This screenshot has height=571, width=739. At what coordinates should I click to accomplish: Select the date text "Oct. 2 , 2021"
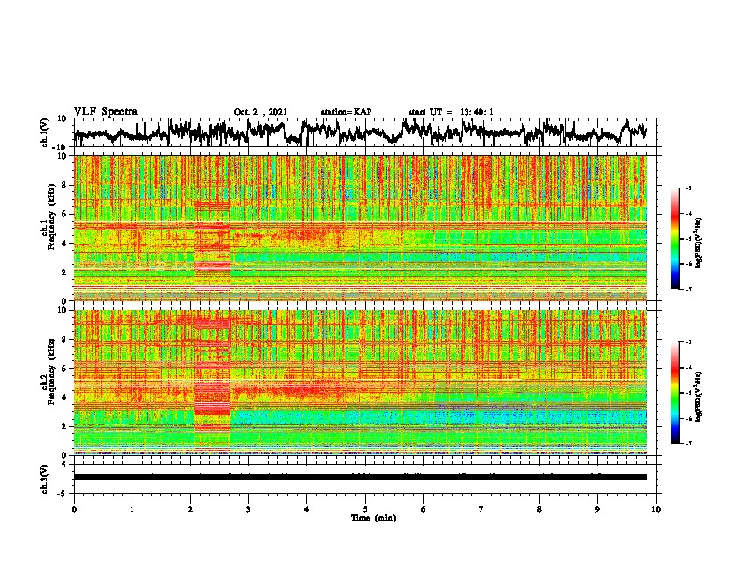(x=260, y=112)
